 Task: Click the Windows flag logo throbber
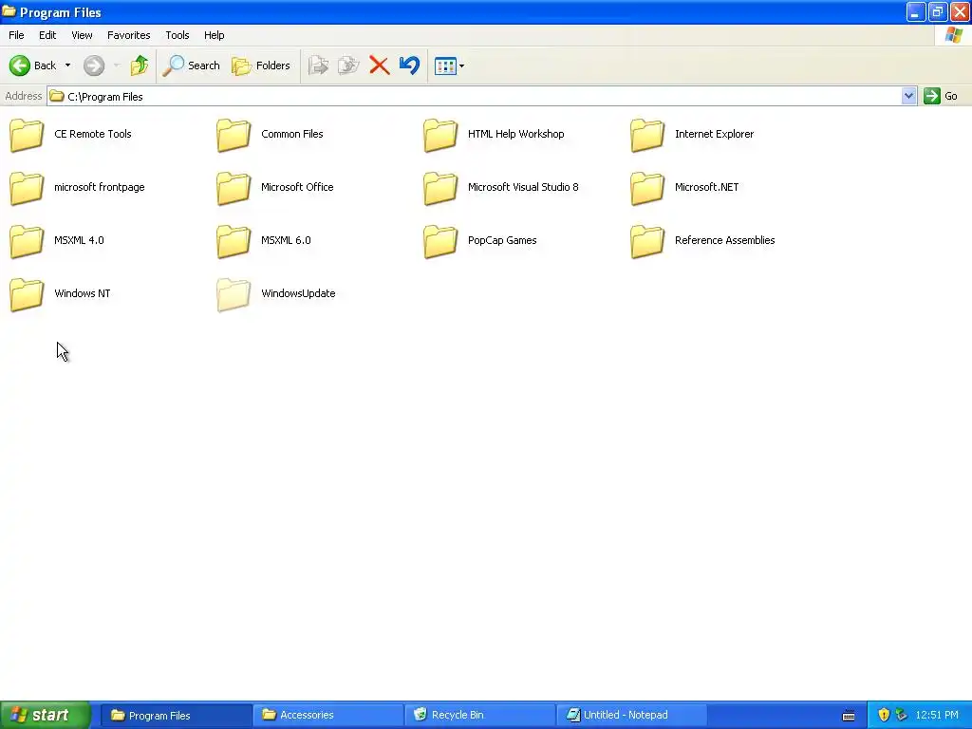tap(954, 35)
